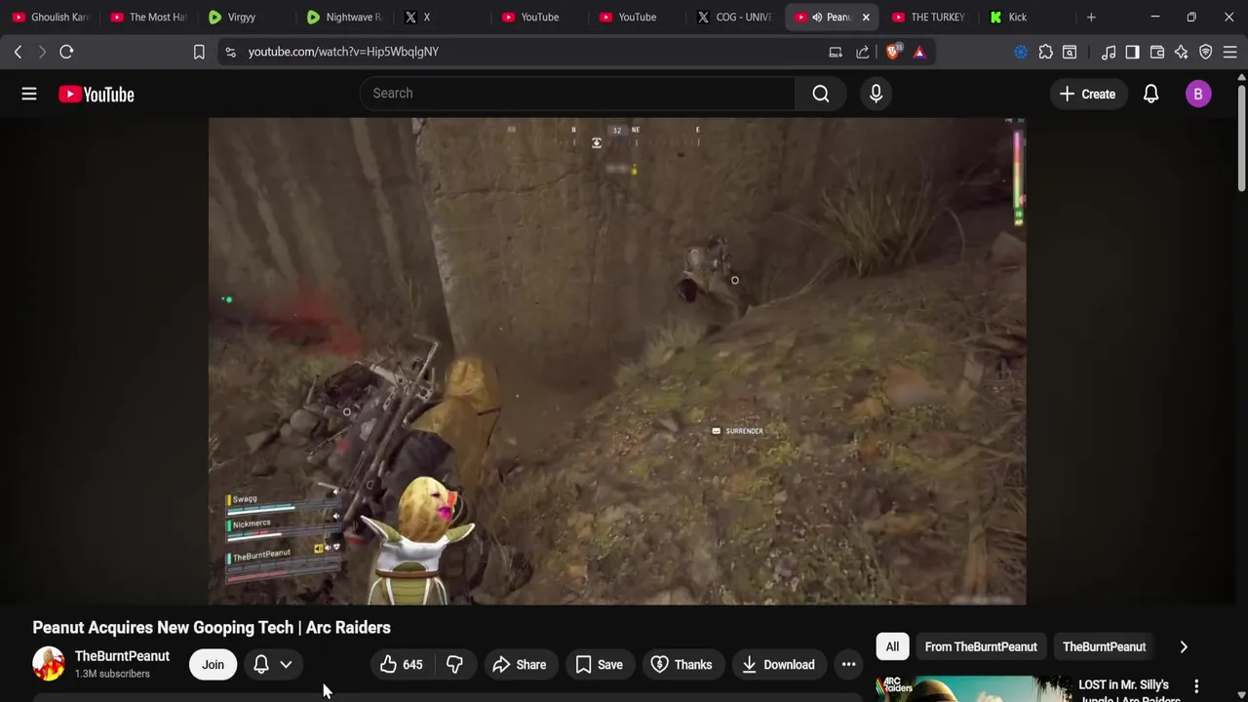Show more filter chips with right arrow
This screenshot has height=702, width=1248.
(x=1184, y=646)
